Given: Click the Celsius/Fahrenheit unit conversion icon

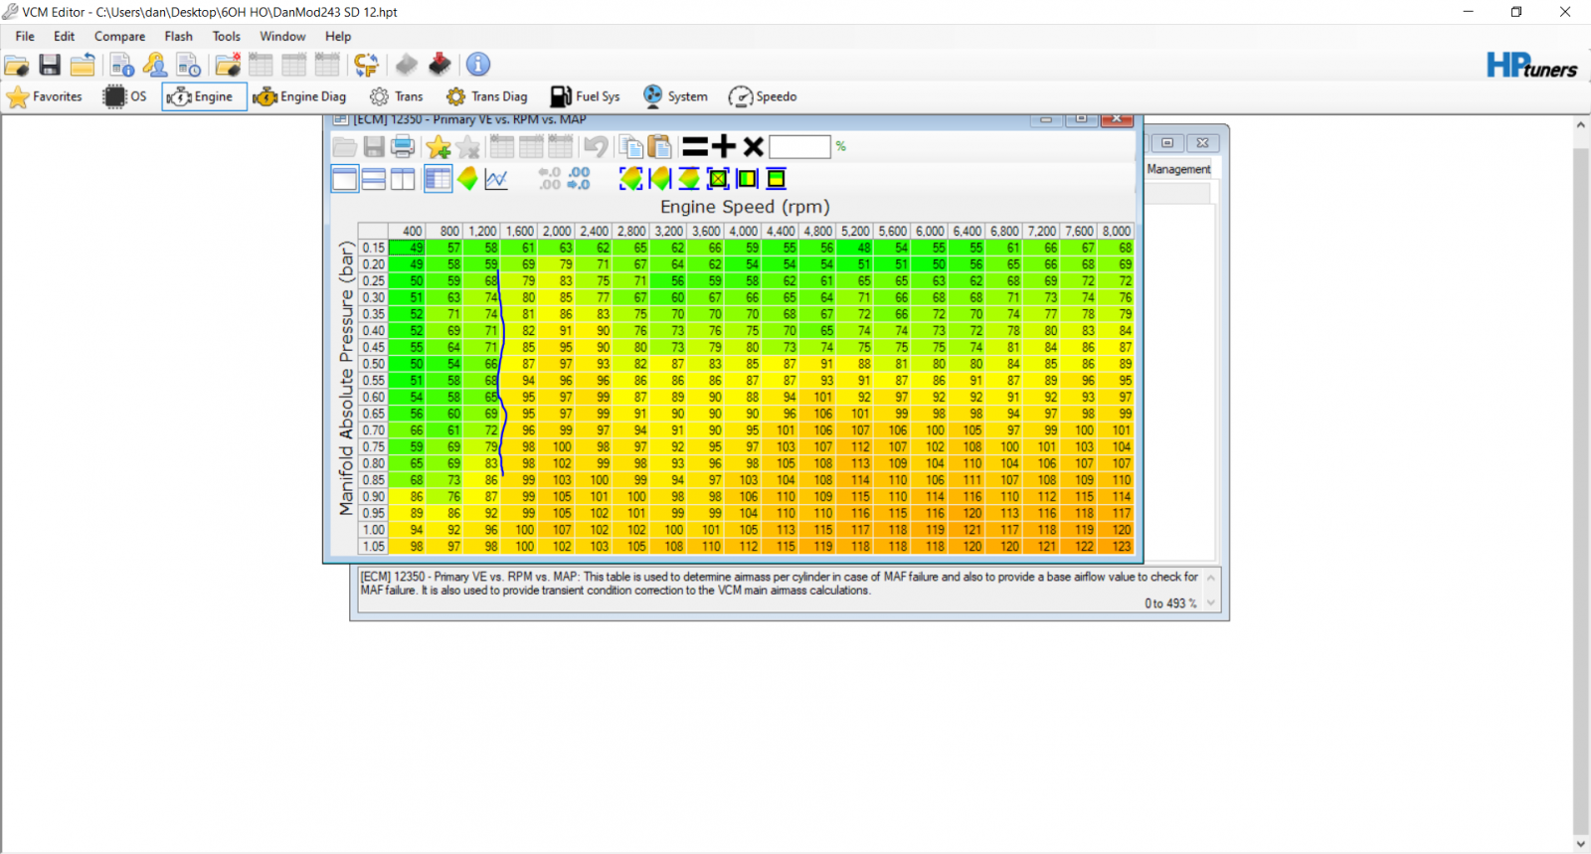Looking at the screenshot, I should 366,66.
